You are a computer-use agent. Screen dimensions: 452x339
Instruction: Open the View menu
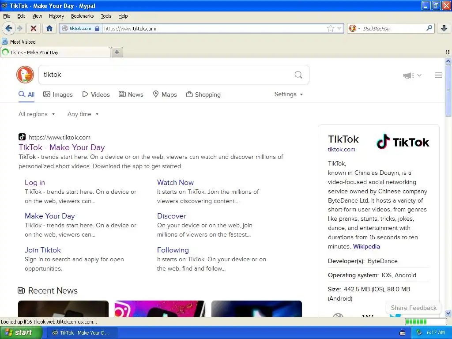[37, 16]
